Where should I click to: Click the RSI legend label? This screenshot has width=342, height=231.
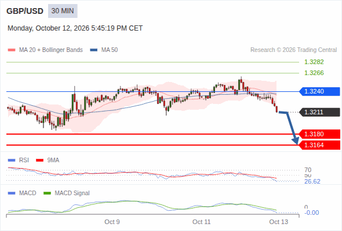tap(24, 161)
